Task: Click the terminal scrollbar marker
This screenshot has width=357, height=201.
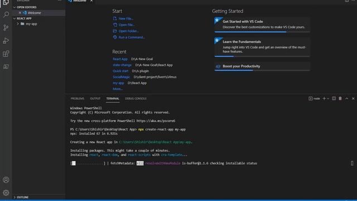Action: pos(352,163)
